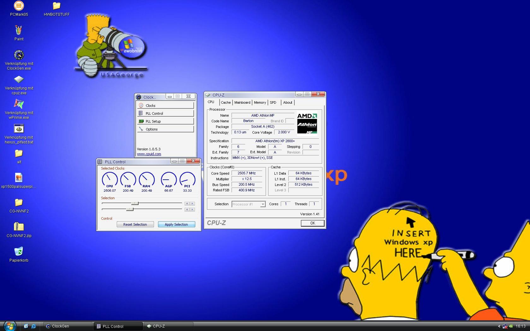This screenshot has height=331, width=530.
Task: Click the Core Voltage value 2.000 V
Action: [x=284, y=132]
